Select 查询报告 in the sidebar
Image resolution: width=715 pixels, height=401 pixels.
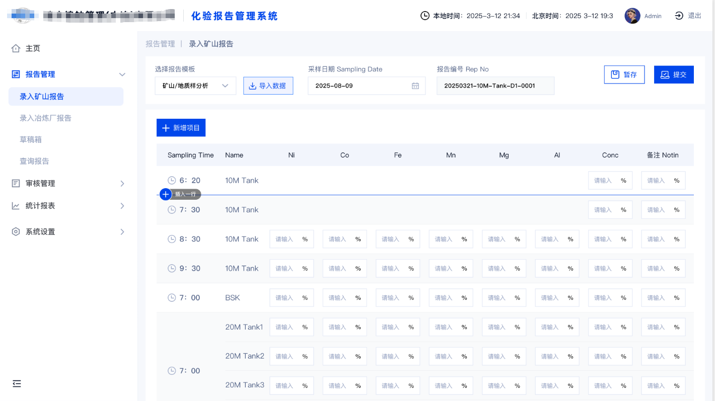tap(34, 162)
